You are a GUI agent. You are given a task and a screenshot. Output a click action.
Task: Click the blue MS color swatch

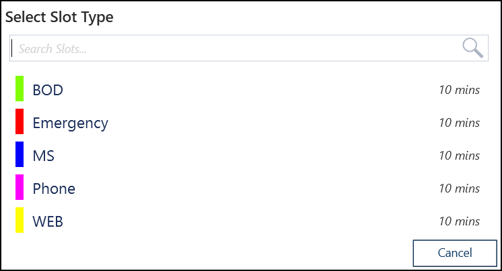click(x=20, y=154)
